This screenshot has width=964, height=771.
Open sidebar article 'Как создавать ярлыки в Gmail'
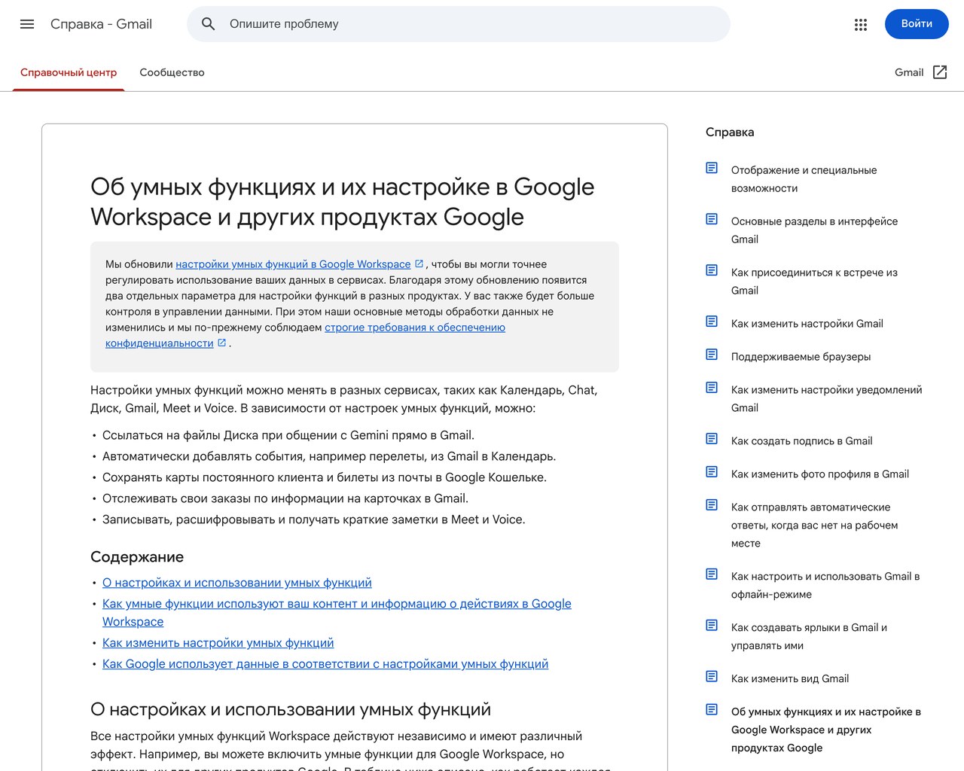[809, 637]
